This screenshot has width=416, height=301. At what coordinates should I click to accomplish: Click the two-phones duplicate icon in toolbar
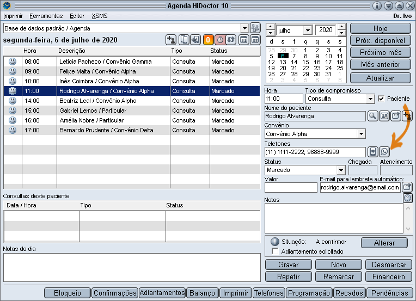click(184, 40)
